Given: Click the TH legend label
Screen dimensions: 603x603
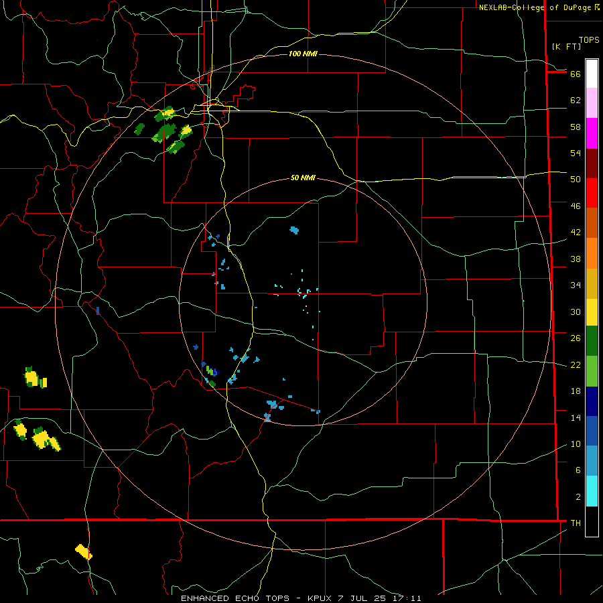Looking at the screenshot, I should (576, 523).
